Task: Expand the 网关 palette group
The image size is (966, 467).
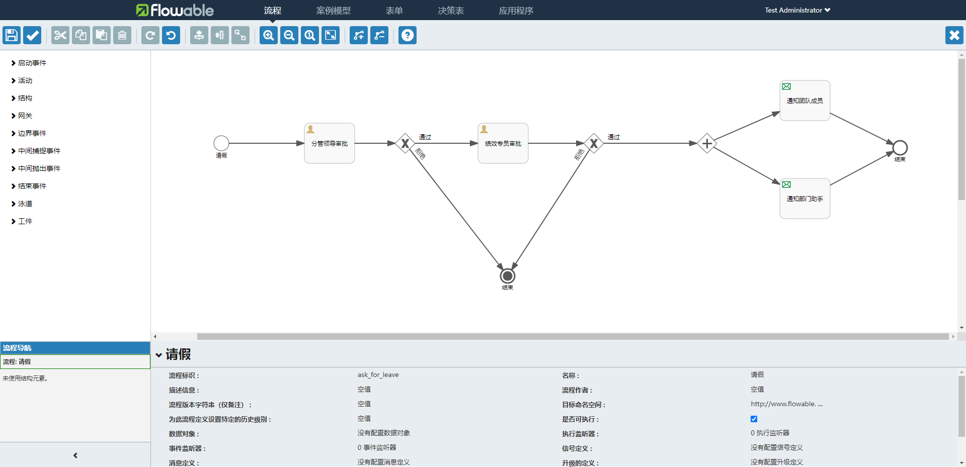Action: tap(25, 116)
